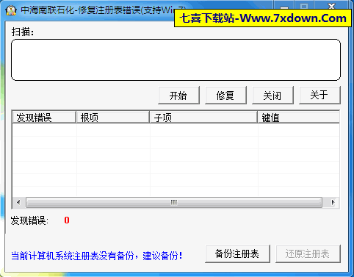Start scanning with the 开始 button

tap(178, 96)
